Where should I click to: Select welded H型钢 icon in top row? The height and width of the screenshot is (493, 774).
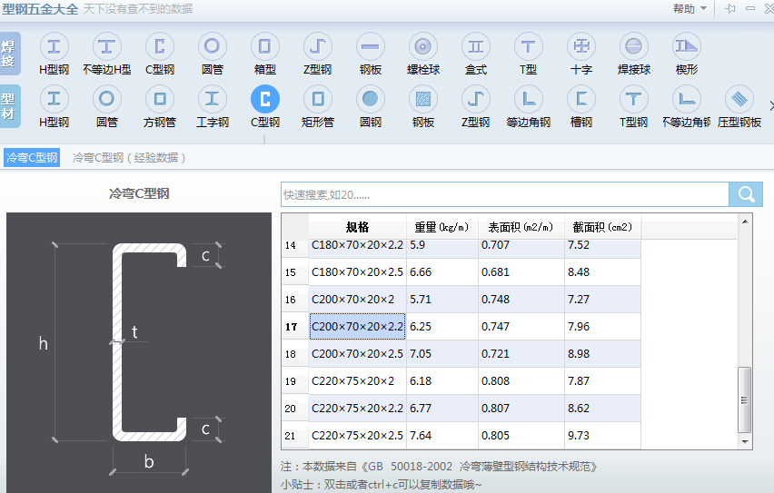click(54, 47)
